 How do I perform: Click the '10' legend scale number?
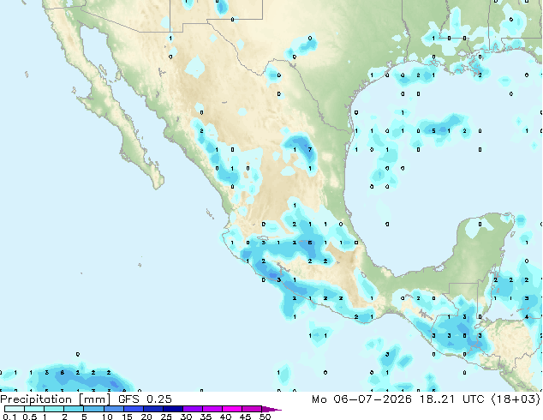click(107, 417)
